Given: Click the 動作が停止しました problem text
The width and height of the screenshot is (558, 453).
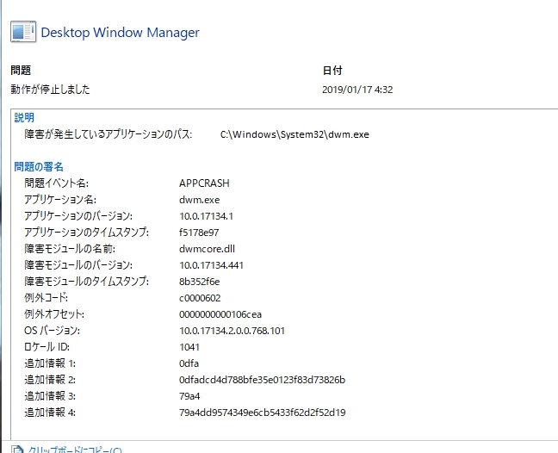Looking at the screenshot, I should [x=50, y=89].
